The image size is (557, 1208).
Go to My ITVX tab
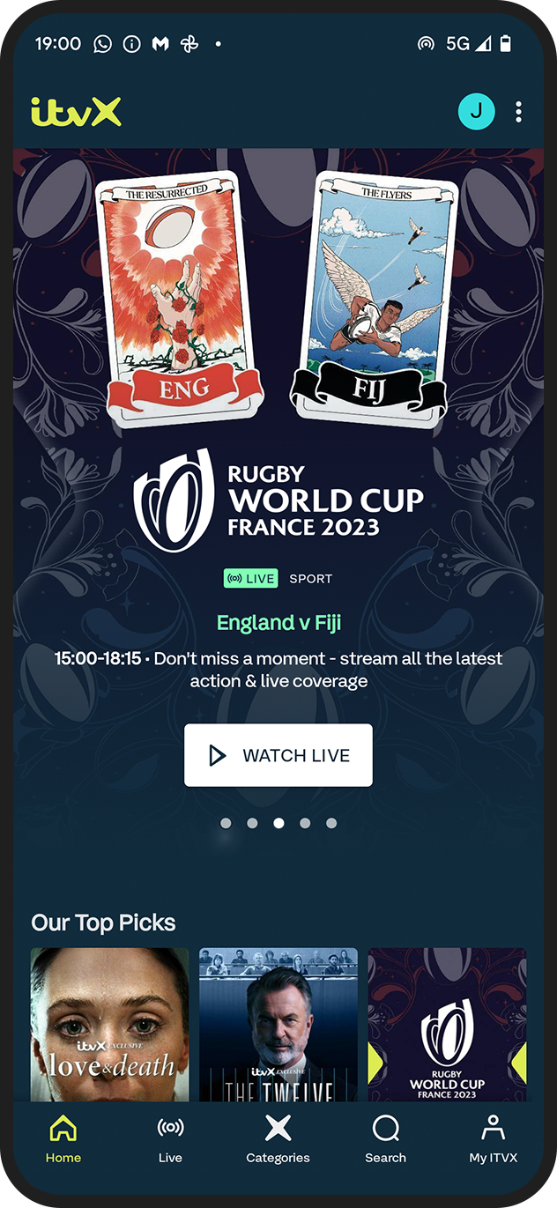493,1139
